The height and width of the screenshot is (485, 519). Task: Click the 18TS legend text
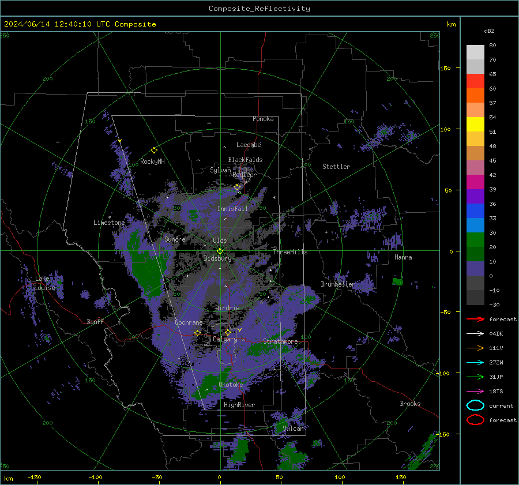[x=496, y=392]
